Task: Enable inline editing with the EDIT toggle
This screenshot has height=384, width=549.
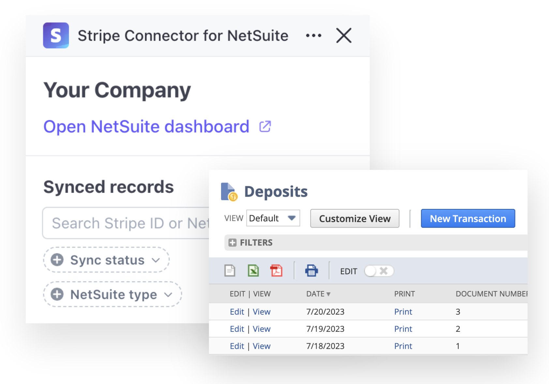Action: point(379,271)
